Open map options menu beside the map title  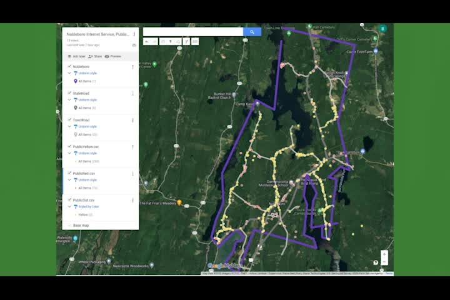[x=134, y=34]
